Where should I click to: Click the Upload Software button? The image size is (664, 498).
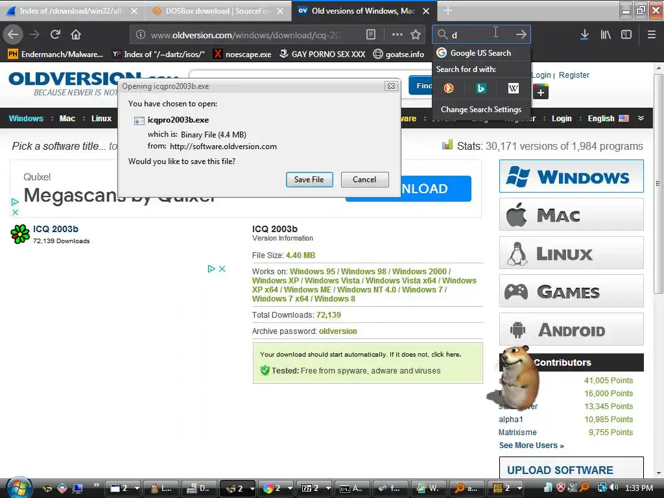(x=571, y=468)
